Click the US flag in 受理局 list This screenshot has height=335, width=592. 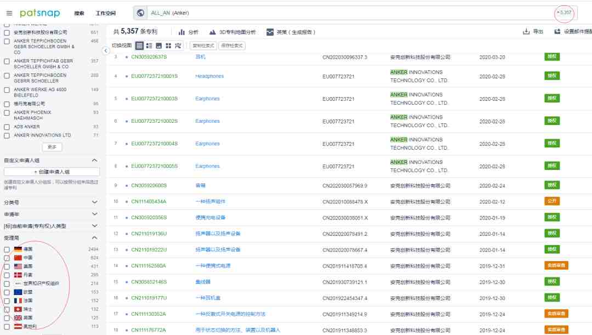(18, 266)
